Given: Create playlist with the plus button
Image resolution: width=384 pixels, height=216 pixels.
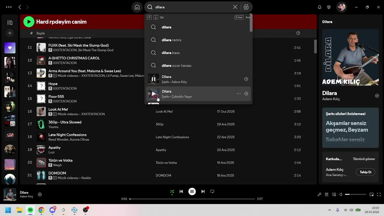Looking at the screenshot, I should 10,33.
